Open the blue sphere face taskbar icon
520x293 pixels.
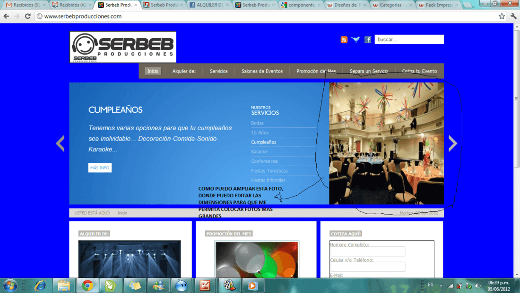pos(182,285)
